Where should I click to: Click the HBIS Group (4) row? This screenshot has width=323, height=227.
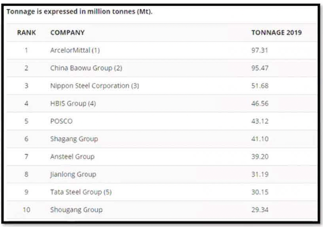pyautogui.click(x=73, y=104)
